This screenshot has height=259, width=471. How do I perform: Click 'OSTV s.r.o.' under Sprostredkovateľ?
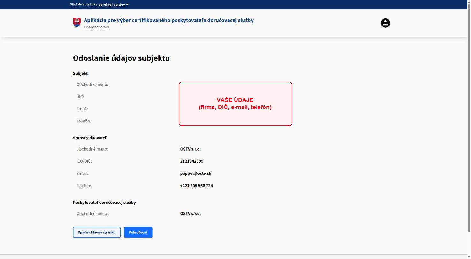pyautogui.click(x=191, y=149)
